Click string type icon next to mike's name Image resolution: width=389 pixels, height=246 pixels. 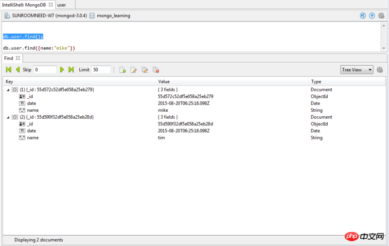point(22,110)
